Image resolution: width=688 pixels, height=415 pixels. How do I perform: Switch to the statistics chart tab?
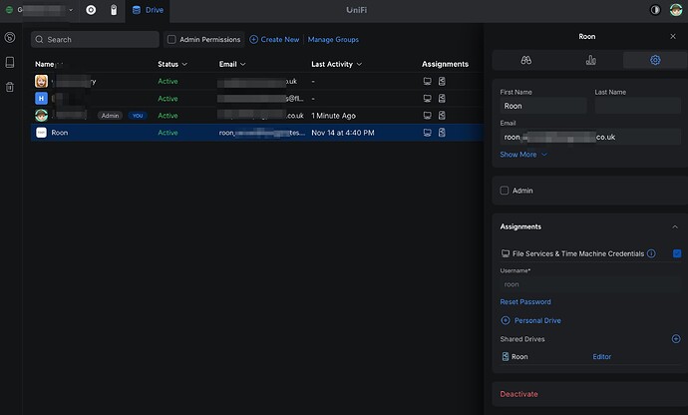589,60
